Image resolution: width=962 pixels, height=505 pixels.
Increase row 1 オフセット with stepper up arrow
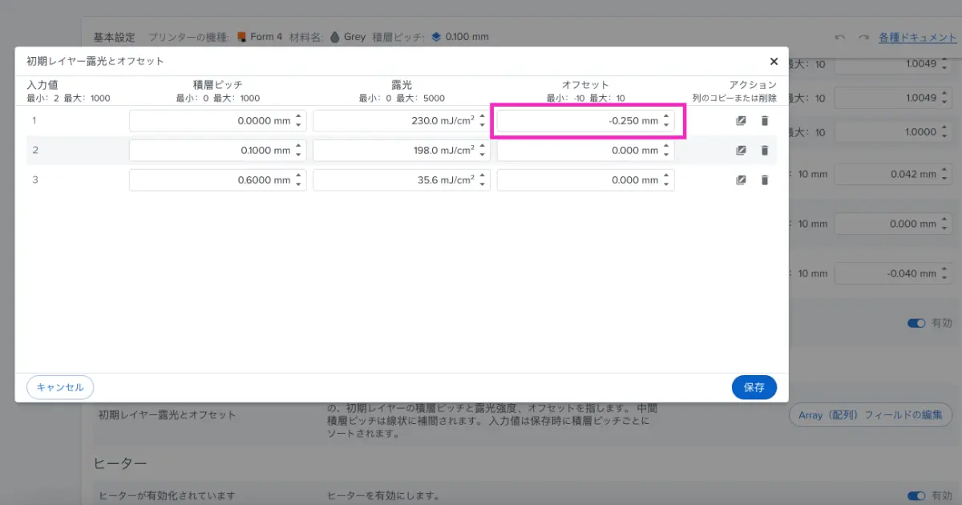(666, 117)
